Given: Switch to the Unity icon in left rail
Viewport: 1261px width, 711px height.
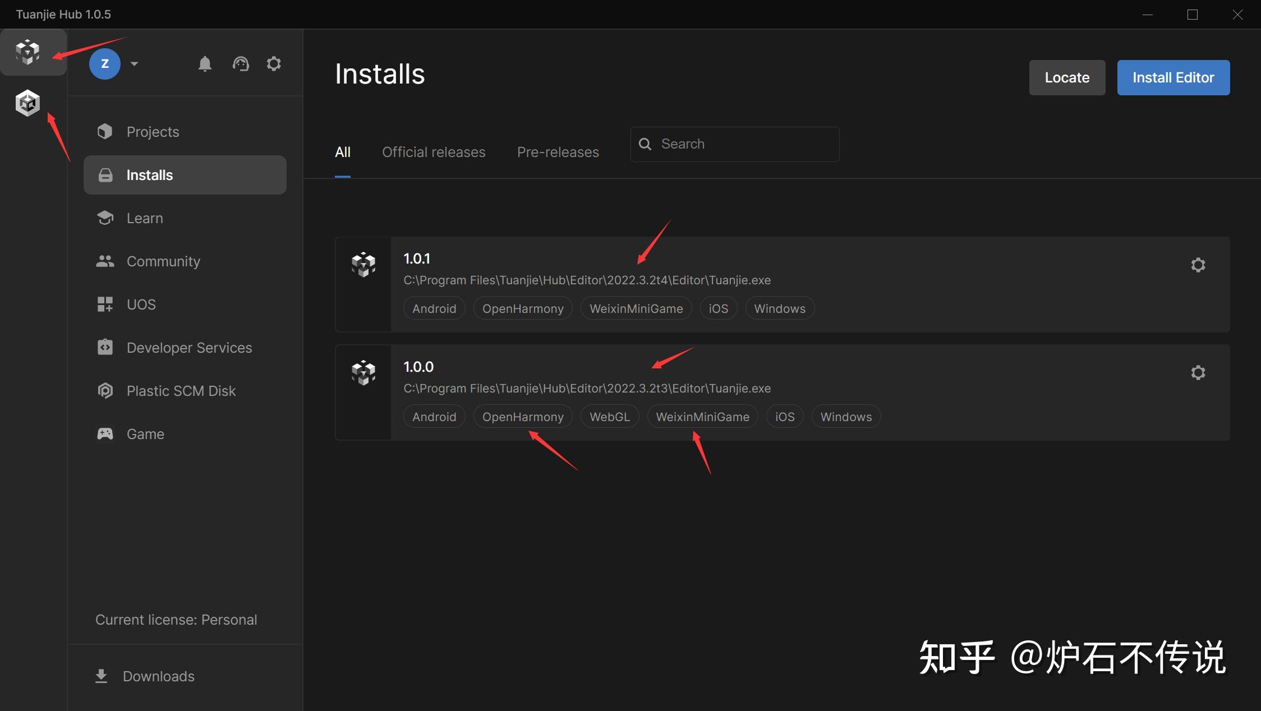Looking at the screenshot, I should coord(27,103).
